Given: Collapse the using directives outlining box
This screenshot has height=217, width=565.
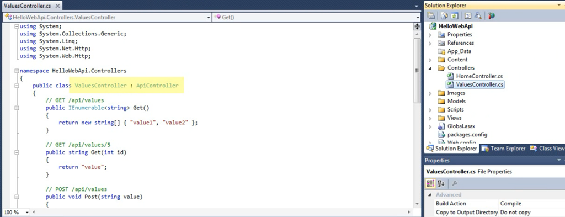Looking at the screenshot, I should pos(17,27).
